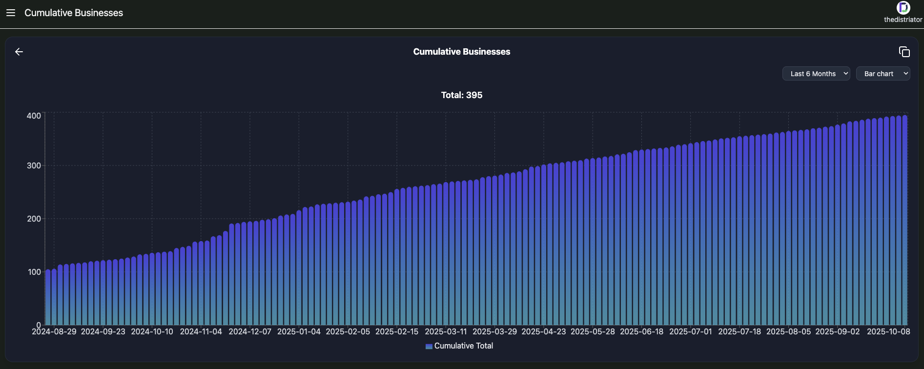
Task: Go back using the left arrow
Action: [x=19, y=52]
